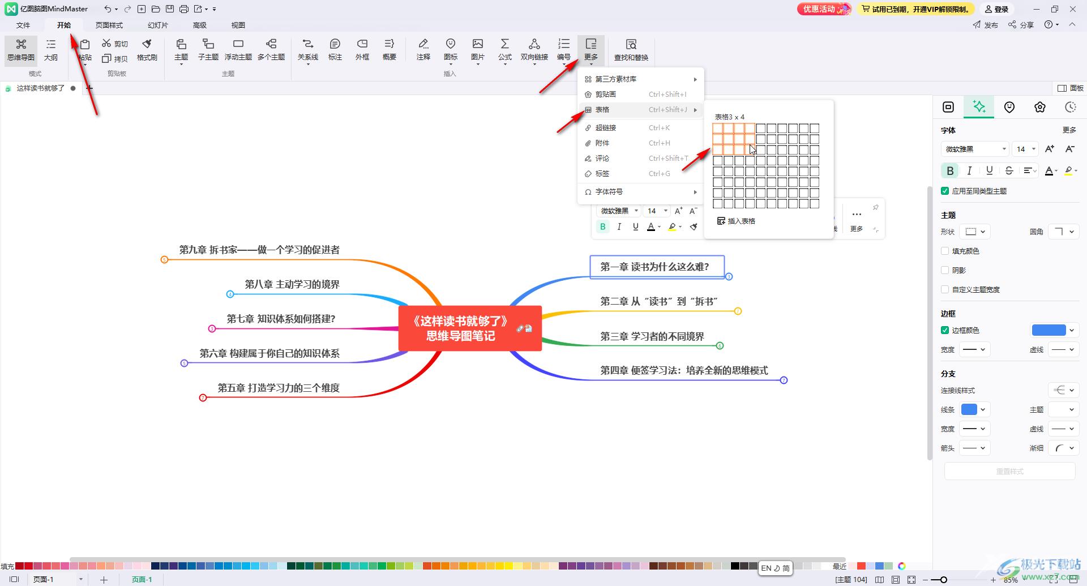Open the AI style tab in side panel
Screen dimensions: 1087x586
pos(979,107)
